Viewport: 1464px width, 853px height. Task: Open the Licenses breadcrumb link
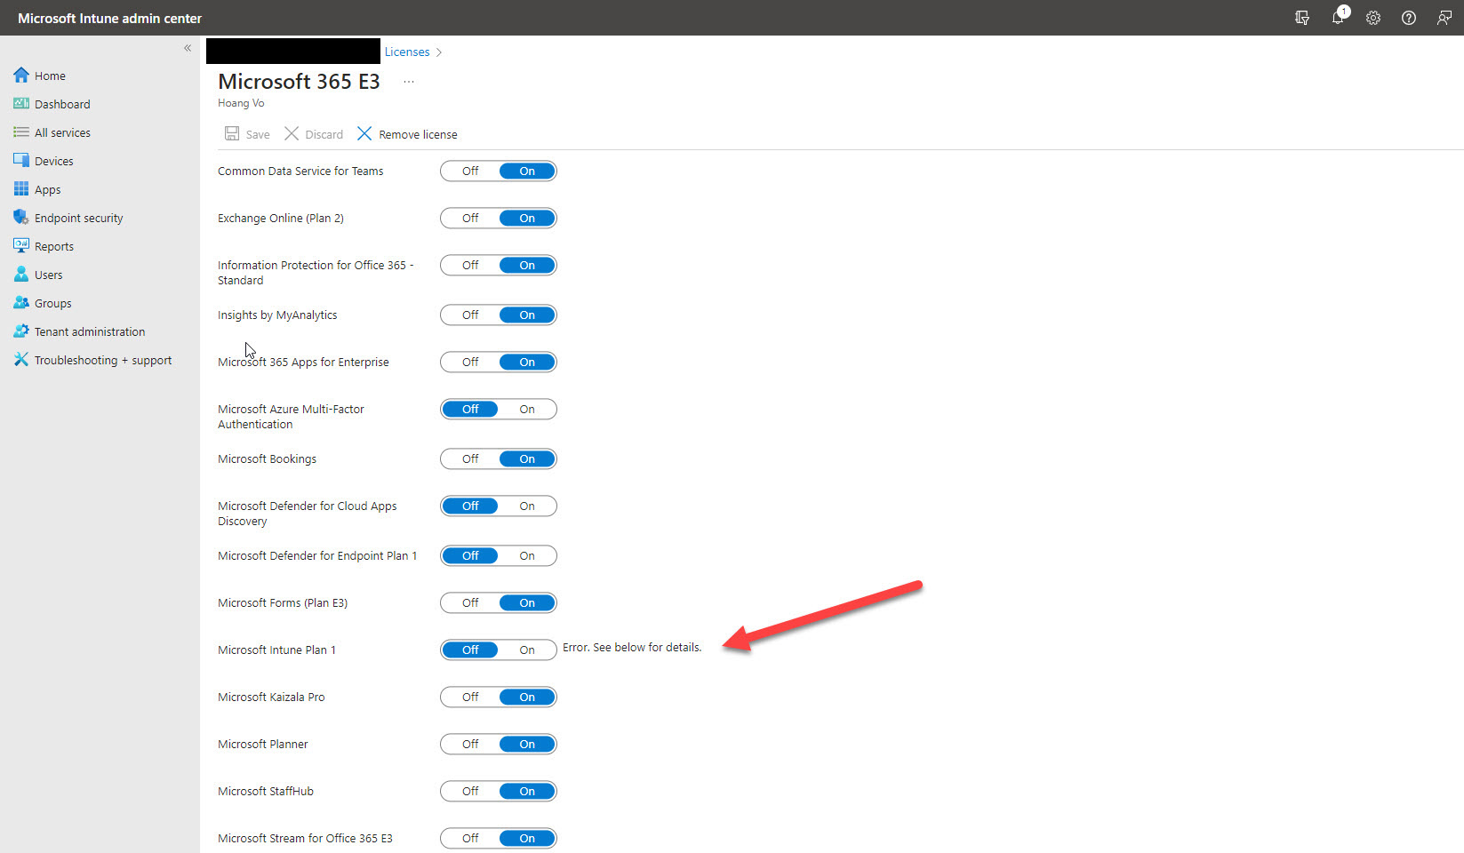pyautogui.click(x=407, y=52)
